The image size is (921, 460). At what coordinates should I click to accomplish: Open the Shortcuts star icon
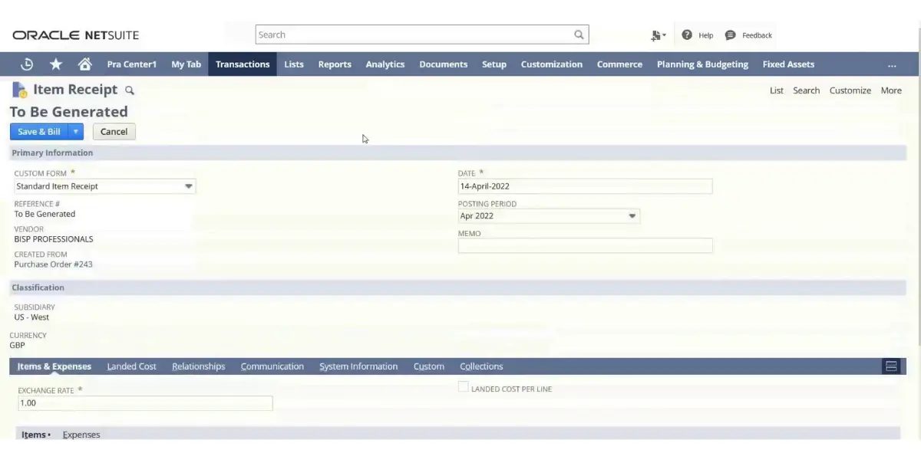pos(56,64)
